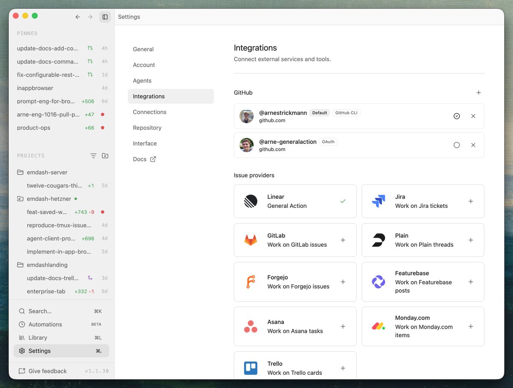Add a GitHub account with plus icon
The image size is (513, 388).
pyautogui.click(x=479, y=93)
